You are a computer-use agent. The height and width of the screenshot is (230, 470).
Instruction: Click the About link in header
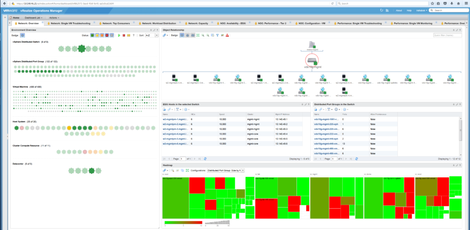pyautogui.click(x=398, y=10)
